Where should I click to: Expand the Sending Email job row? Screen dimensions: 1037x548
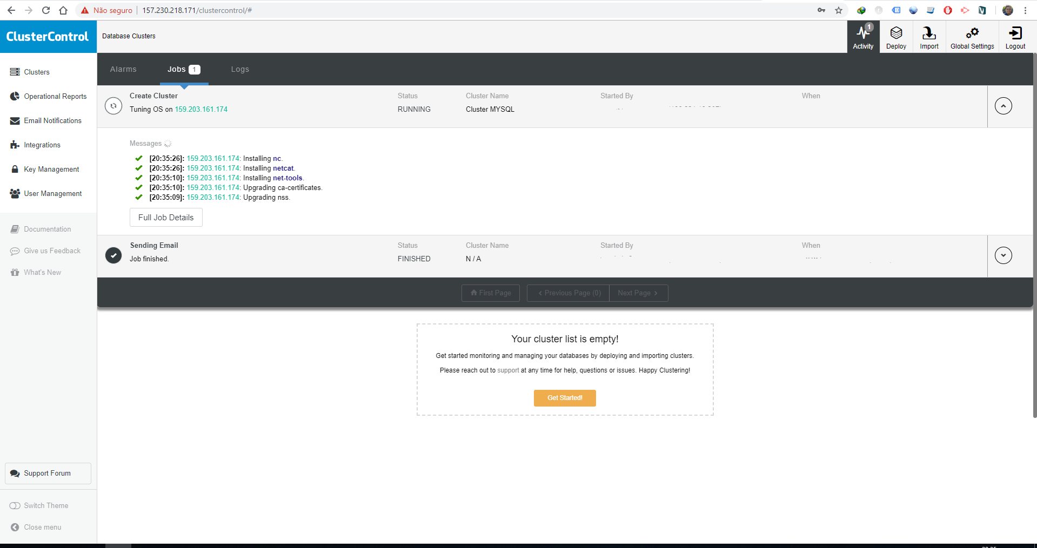click(x=1003, y=255)
